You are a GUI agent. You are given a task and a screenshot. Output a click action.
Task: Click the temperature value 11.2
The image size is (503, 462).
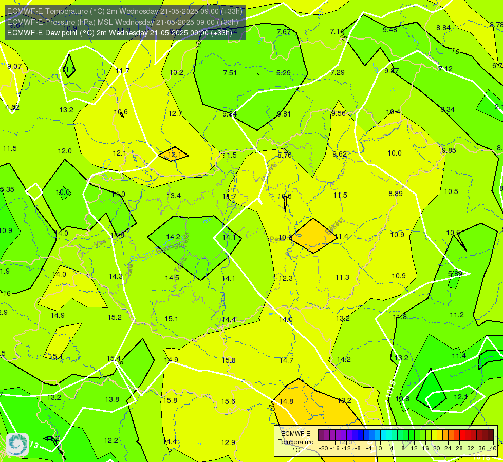pyautogui.click(x=457, y=315)
